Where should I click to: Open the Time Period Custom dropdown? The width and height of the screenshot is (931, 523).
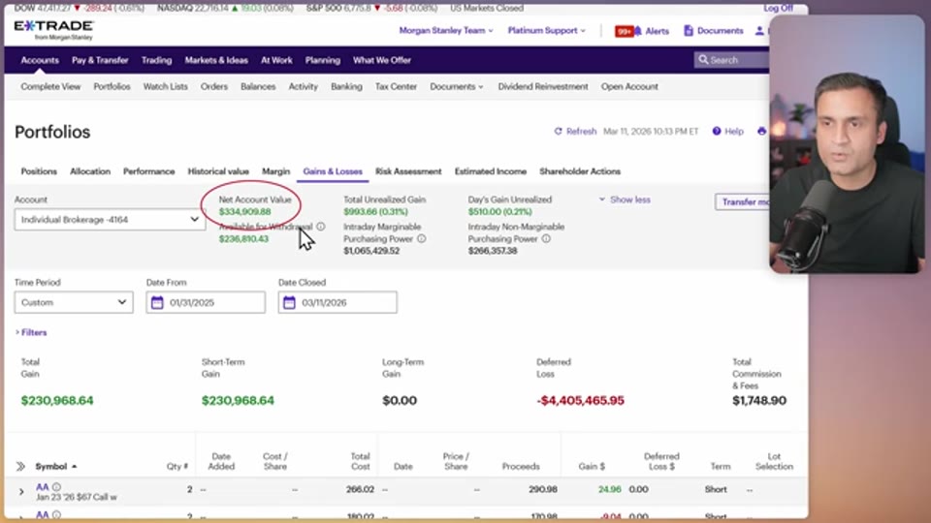[74, 302]
